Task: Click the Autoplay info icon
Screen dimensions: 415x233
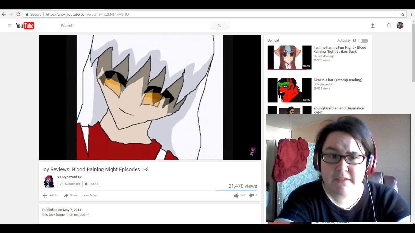Action: [x=354, y=41]
